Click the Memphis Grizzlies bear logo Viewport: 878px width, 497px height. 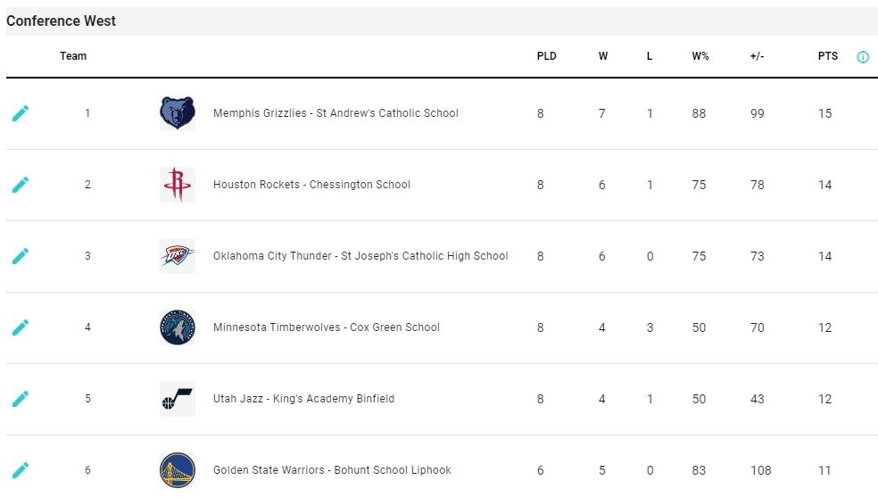[x=178, y=113]
